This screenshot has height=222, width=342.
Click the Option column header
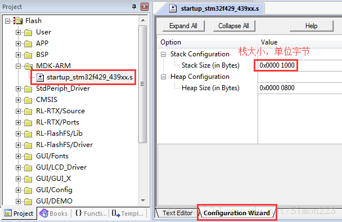(207, 42)
